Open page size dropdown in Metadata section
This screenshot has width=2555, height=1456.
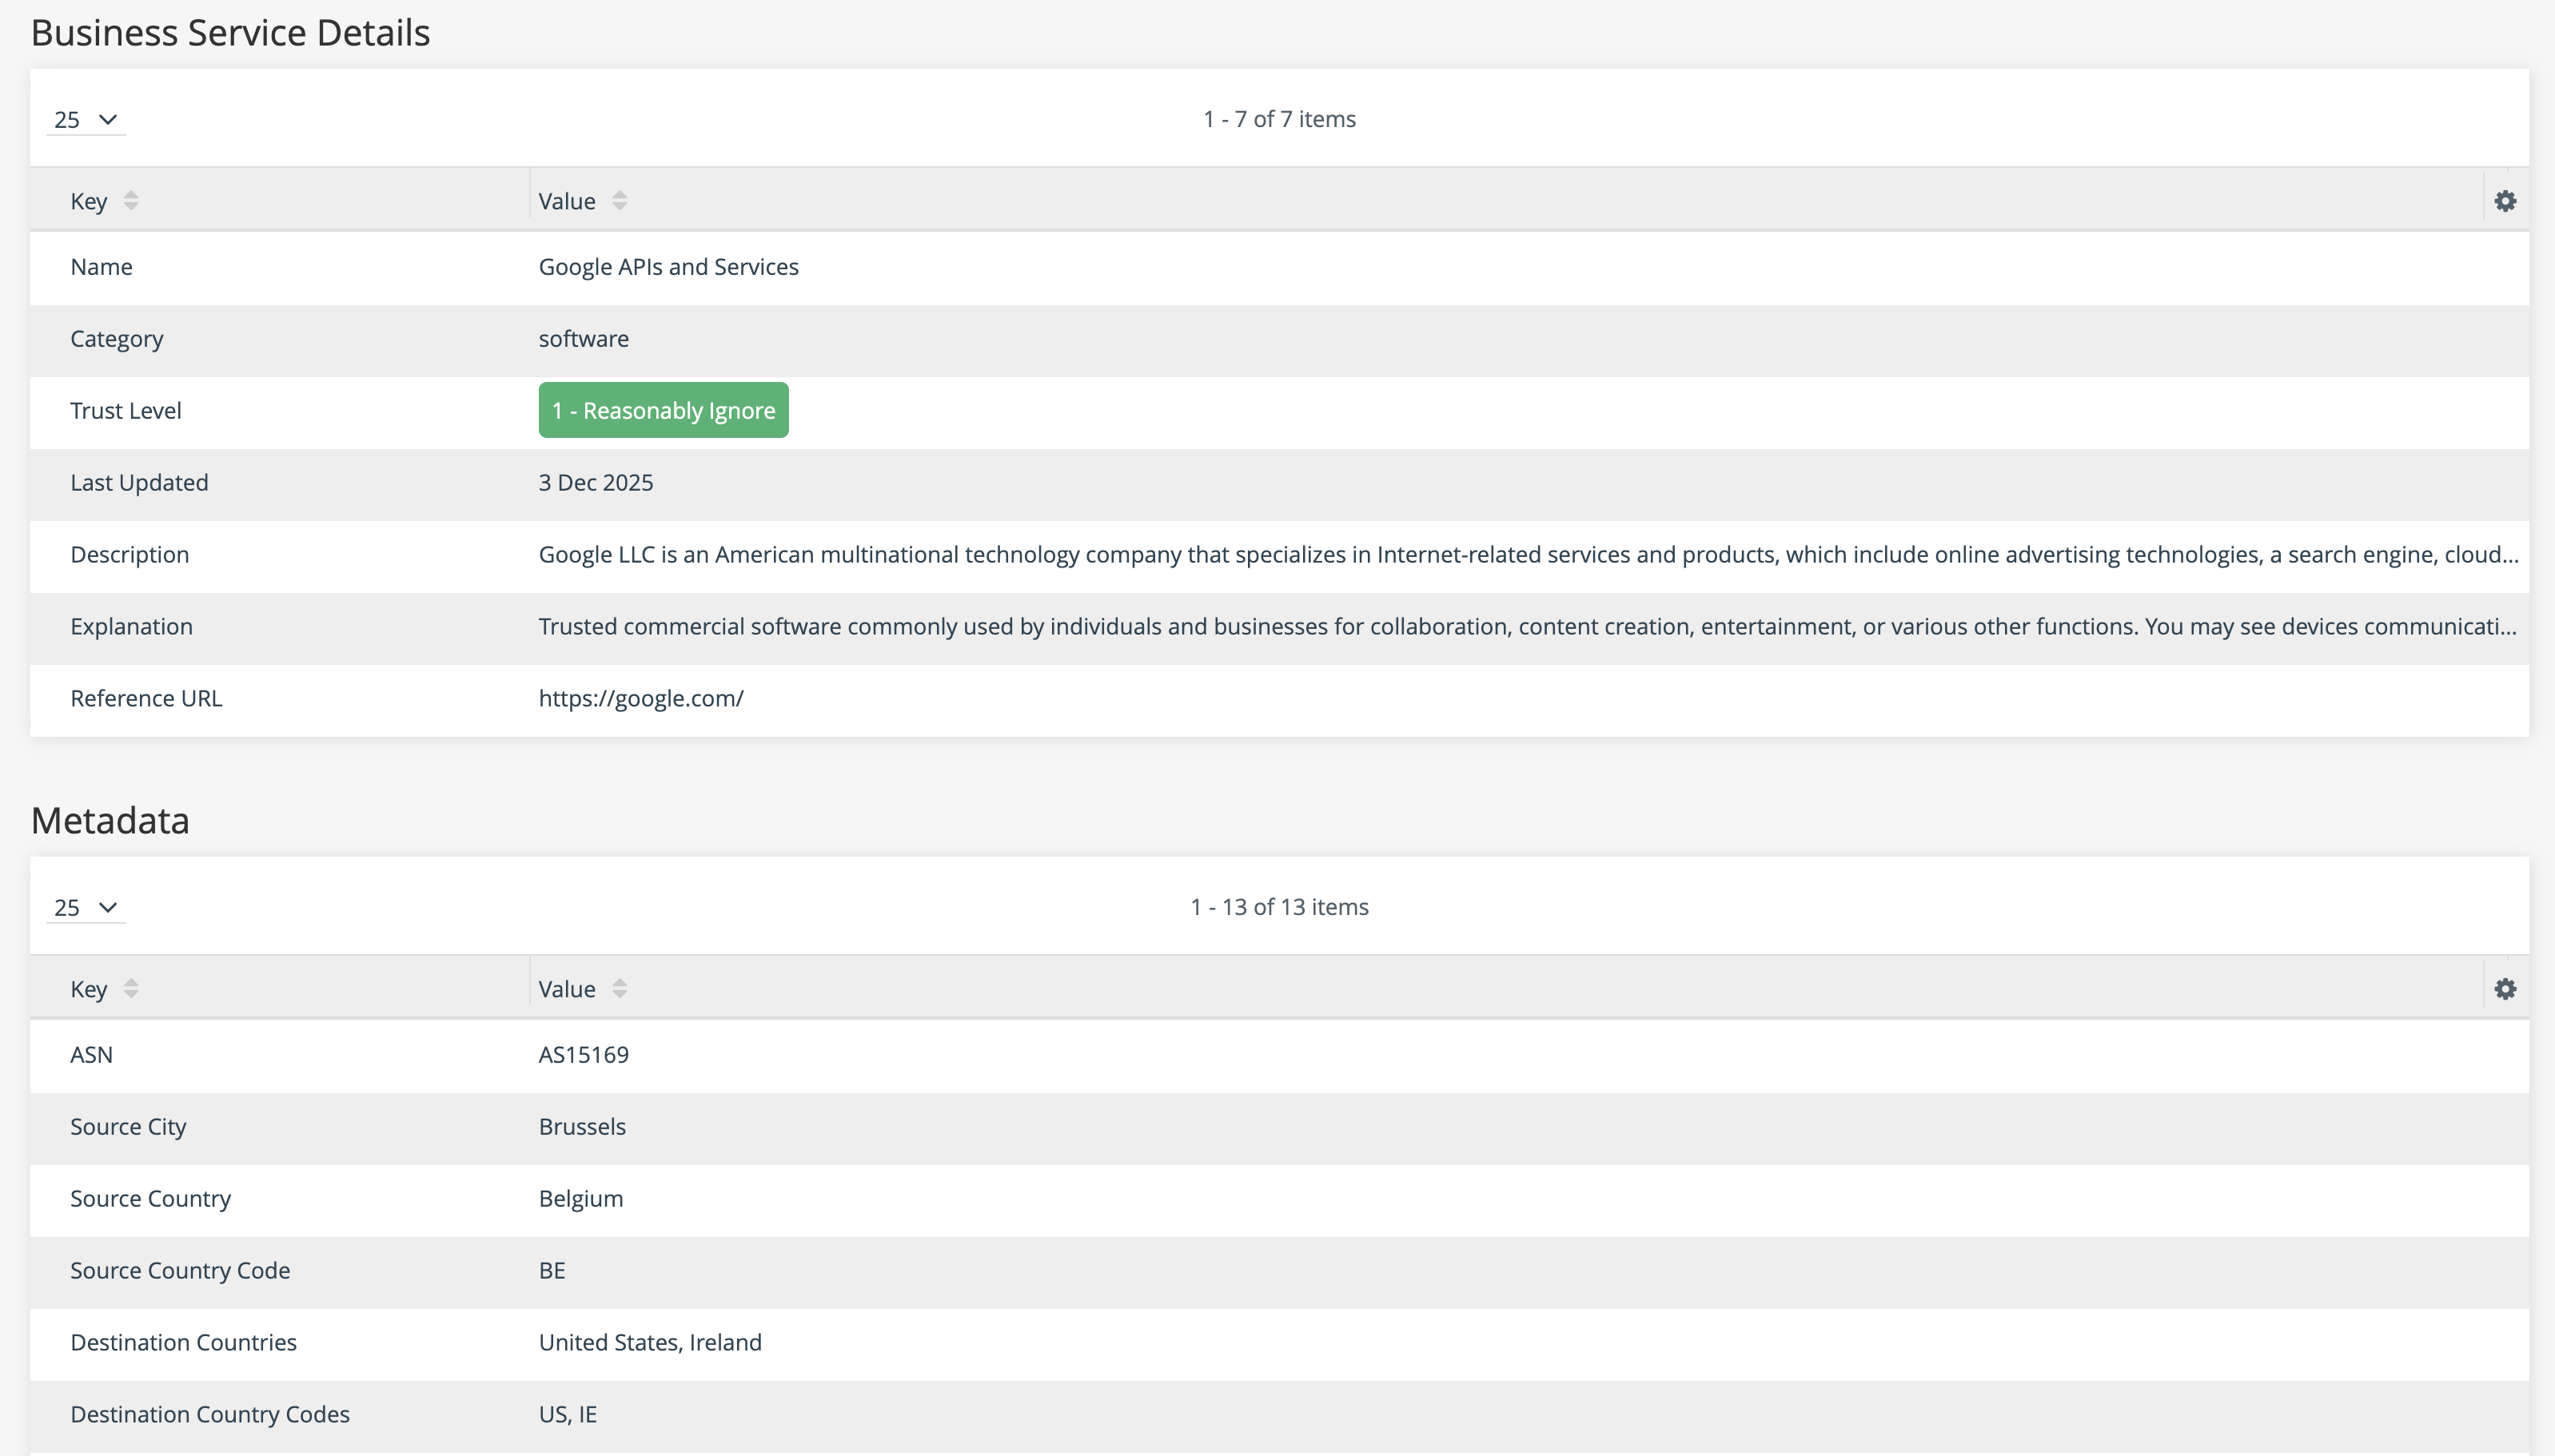(x=86, y=908)
